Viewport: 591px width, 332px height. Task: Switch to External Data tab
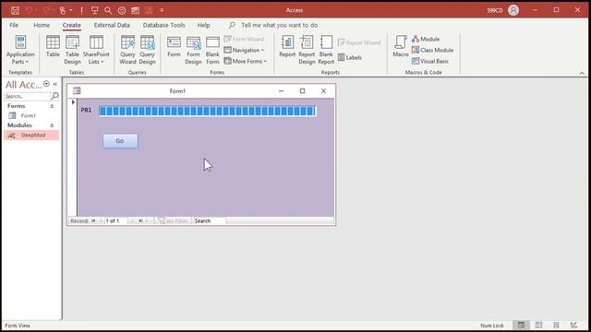coord(112,25)
